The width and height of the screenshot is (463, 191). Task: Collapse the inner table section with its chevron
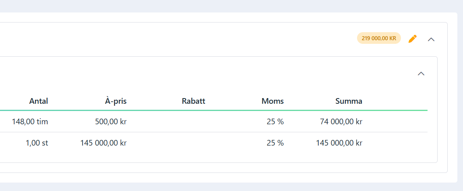click(x=421, y=74)
